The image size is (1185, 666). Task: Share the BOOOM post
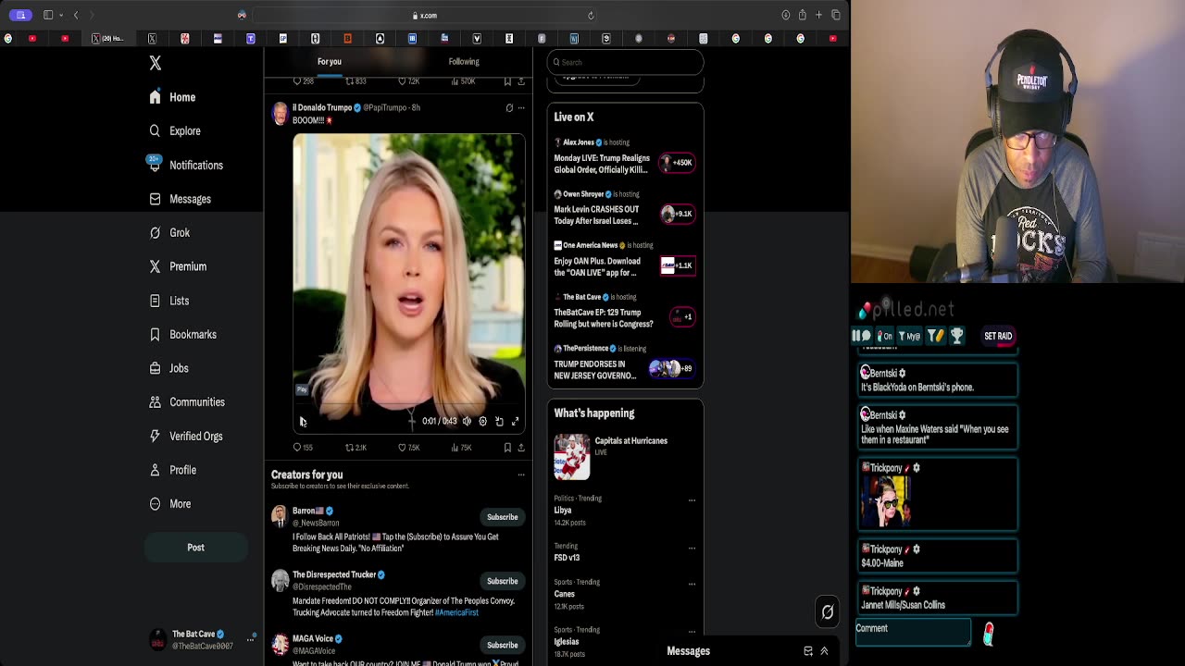pos(521,448)
